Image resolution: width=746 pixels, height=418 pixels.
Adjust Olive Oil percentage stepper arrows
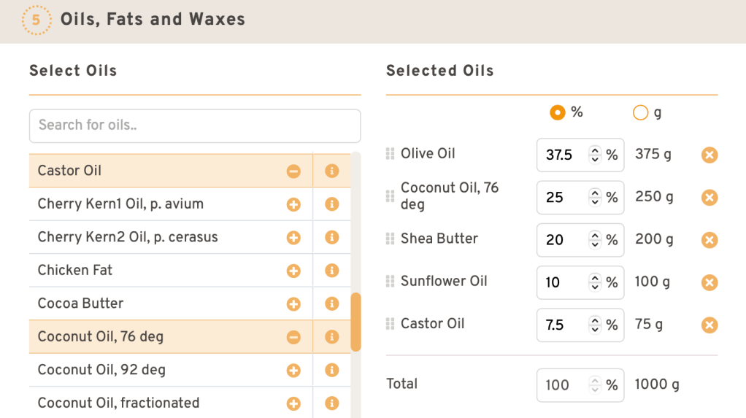(x=595, y=155)
